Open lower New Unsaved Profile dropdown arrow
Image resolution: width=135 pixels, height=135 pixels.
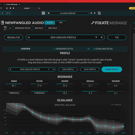tap(49, 69)
